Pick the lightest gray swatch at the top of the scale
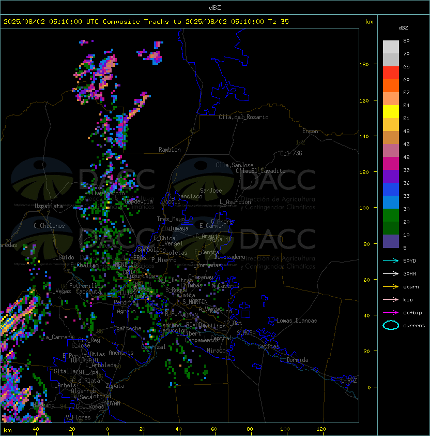The height and width of the screenshot is (436, 430). click(x=391, y=47)
